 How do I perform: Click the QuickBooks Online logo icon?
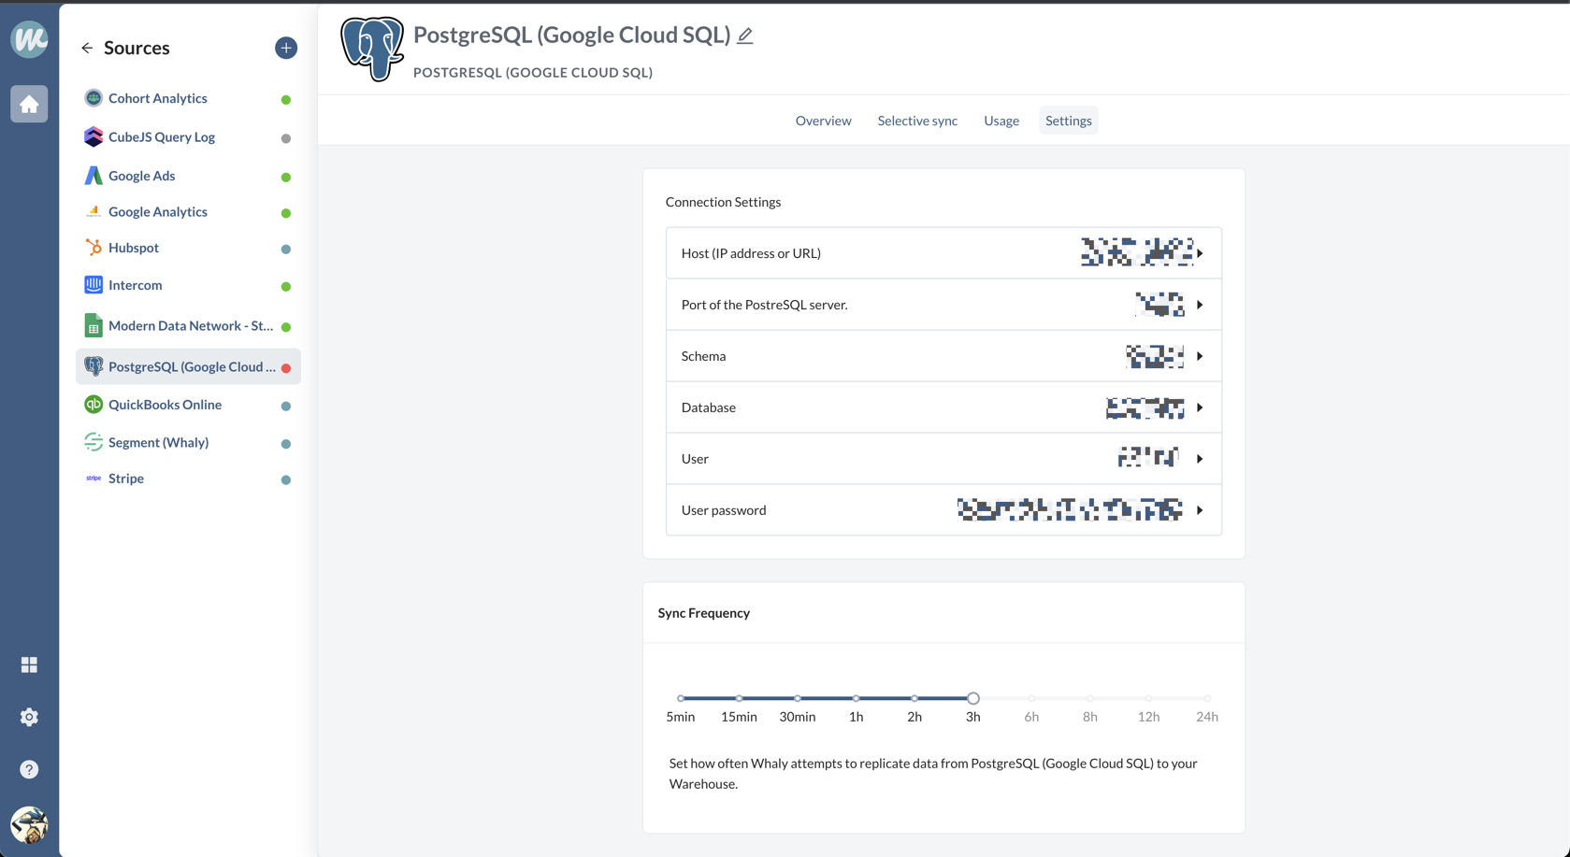pyautogui.click(x=94, y=405)
